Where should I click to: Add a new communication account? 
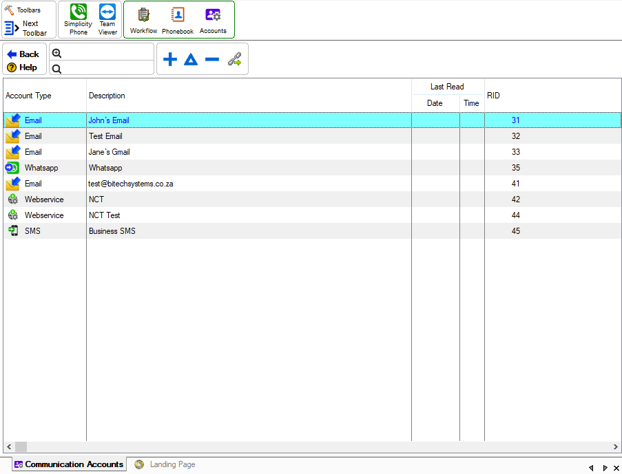pos(169,58)
